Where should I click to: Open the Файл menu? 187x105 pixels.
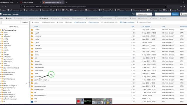click(1, 18)
